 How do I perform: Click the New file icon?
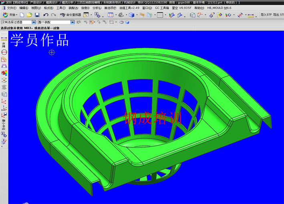pos(22,15)
